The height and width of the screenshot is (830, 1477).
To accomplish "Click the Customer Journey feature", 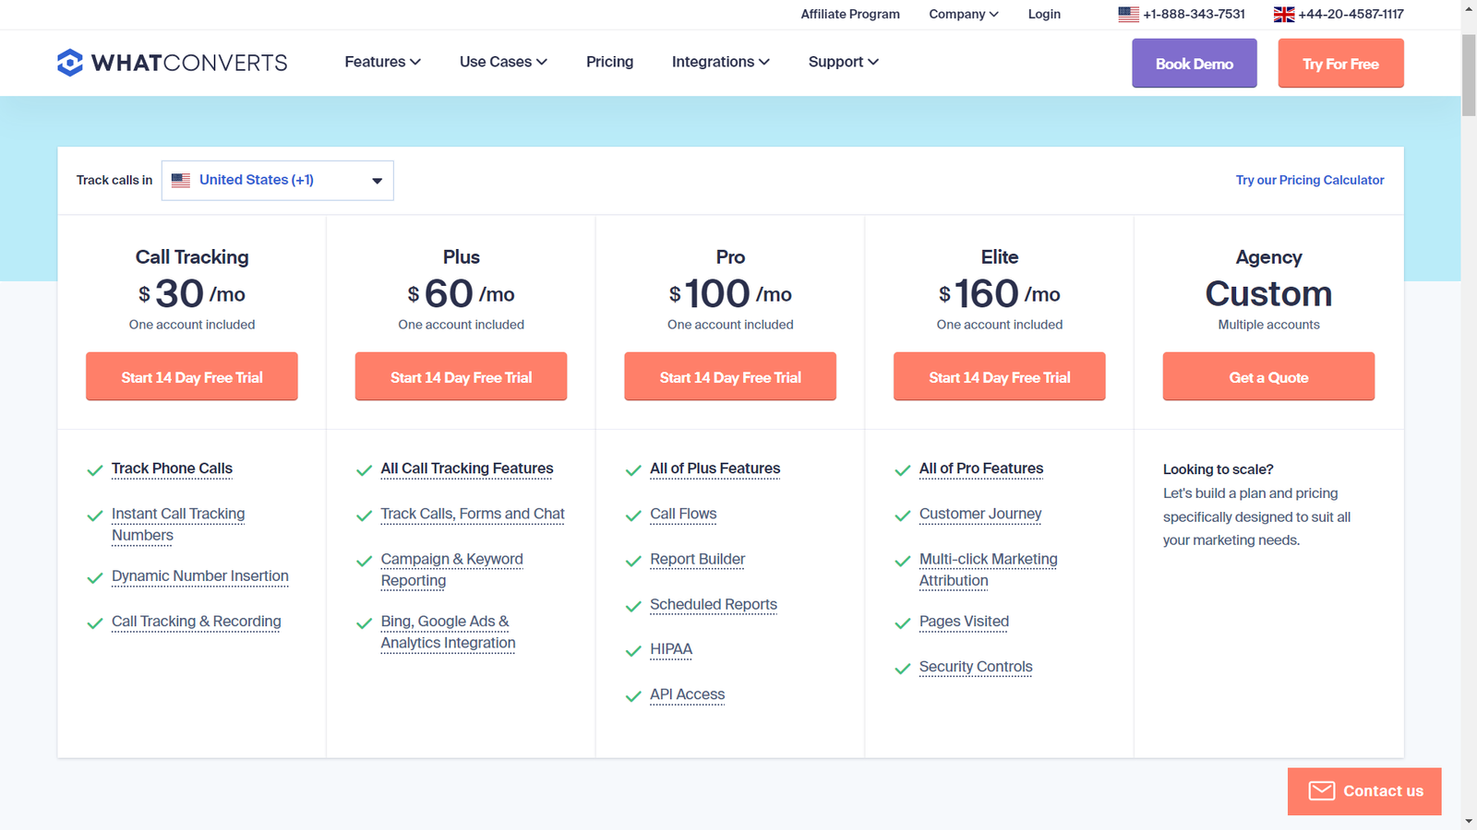I will point(980,514).
